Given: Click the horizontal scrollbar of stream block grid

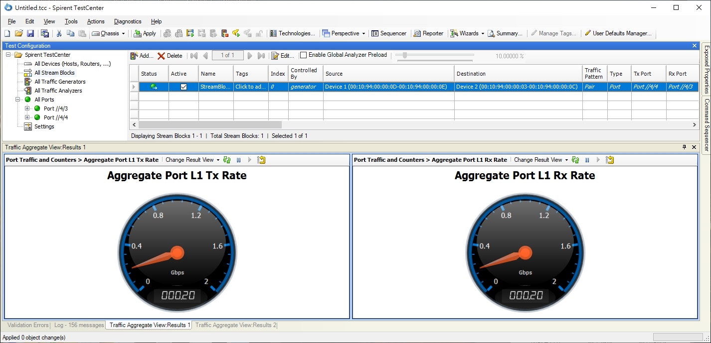Looking at the screenshot, I should (210, 124).
